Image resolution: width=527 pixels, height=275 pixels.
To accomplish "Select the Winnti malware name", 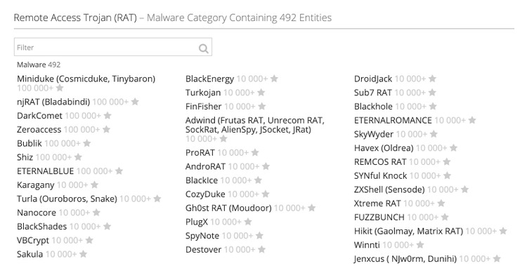I will click(x=367, y=245).
